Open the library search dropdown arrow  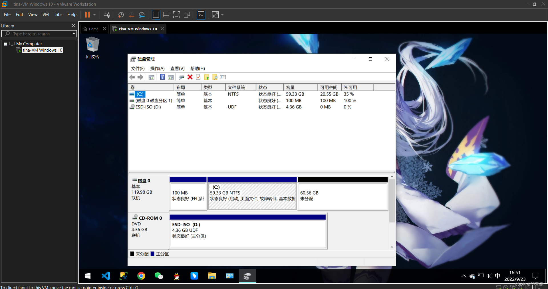pyautogui.click(x=74, y=34)
